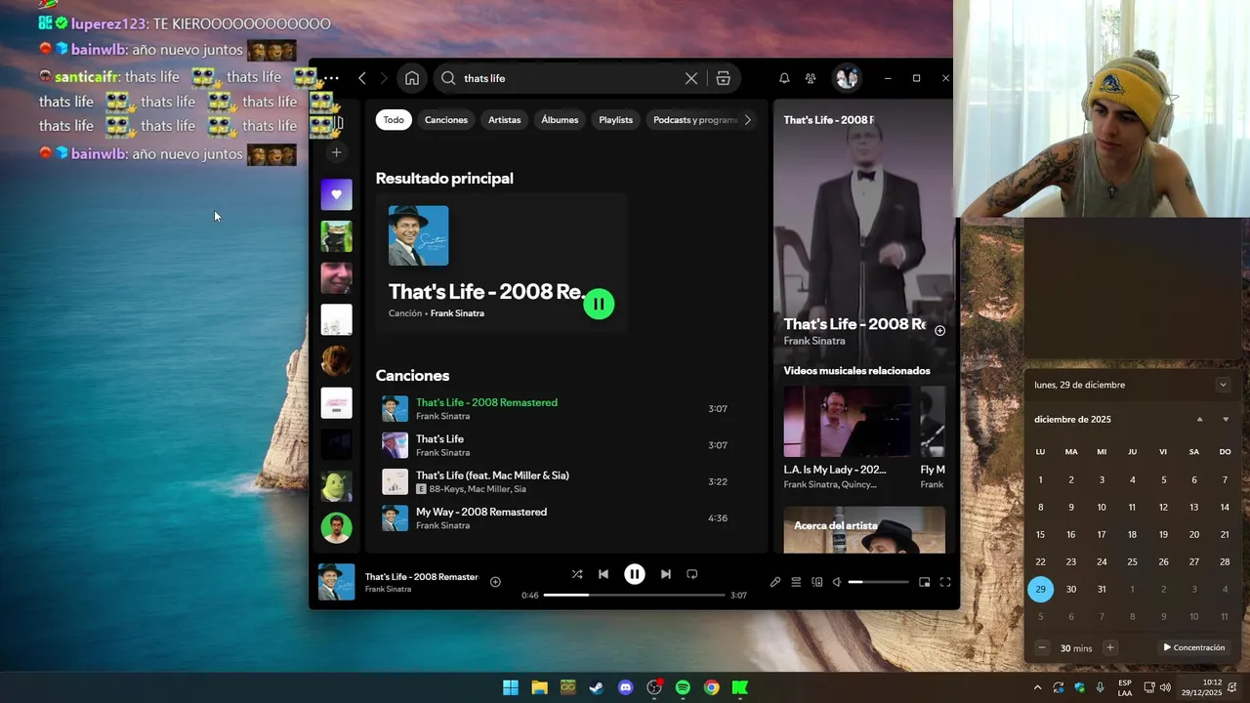Open Google Chrome from the taskbar
Screen dimensions: 1250x703
click(x=712, y=687)
